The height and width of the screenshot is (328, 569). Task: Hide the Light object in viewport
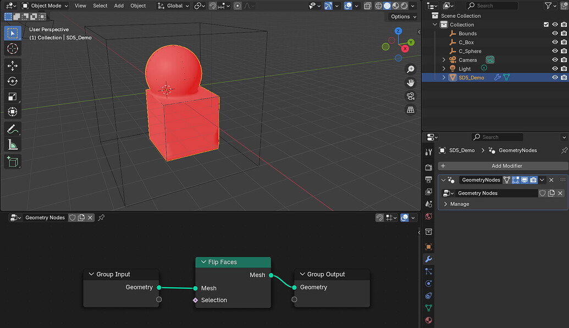point(555,69)
